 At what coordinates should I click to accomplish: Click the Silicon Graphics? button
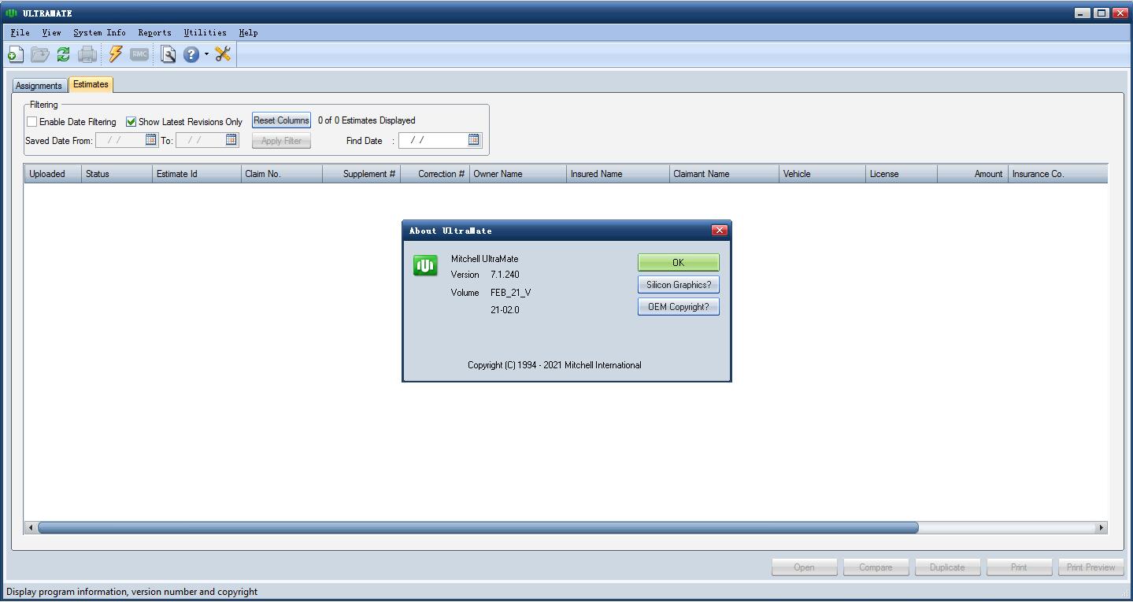coord(679,285)
